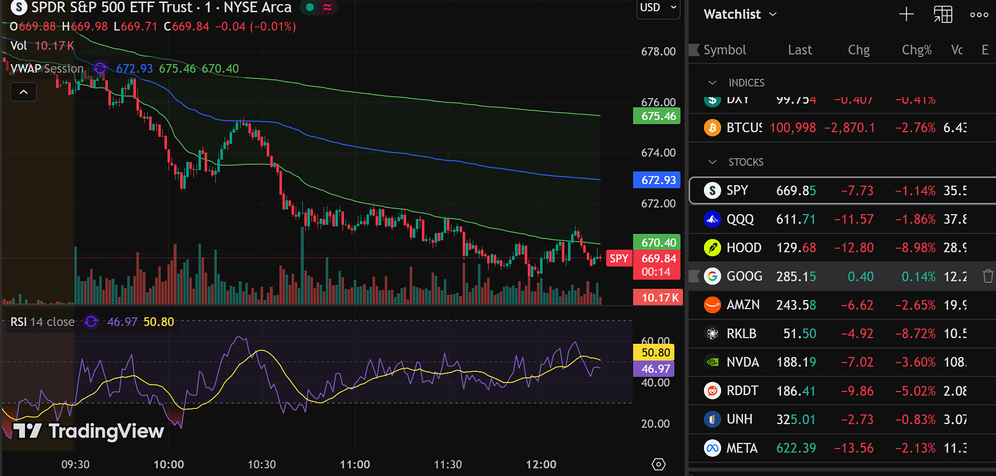Add a symbol with the plus icon
996x476 pixels.
[x=906, y=14]
